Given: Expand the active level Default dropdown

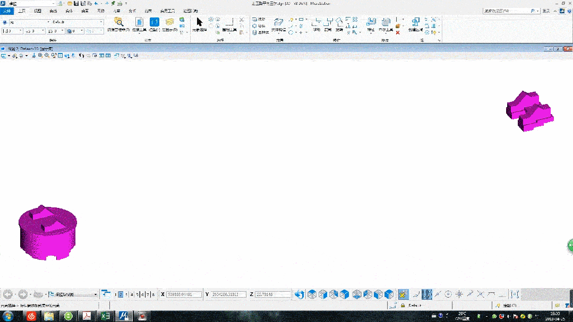Looking at the screenshot, I should coord(101,22).
